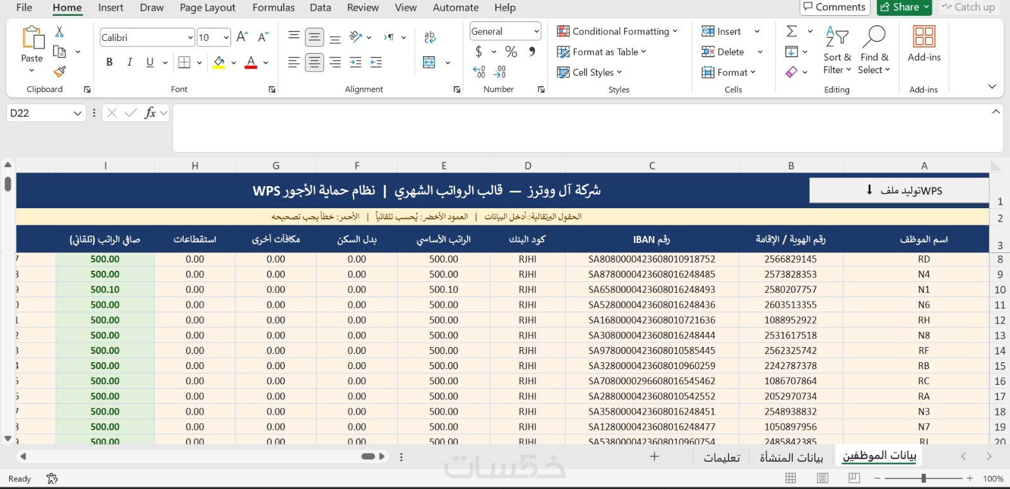
Task: Click the red Font Color A icon
Action: [x=251, y=62]
